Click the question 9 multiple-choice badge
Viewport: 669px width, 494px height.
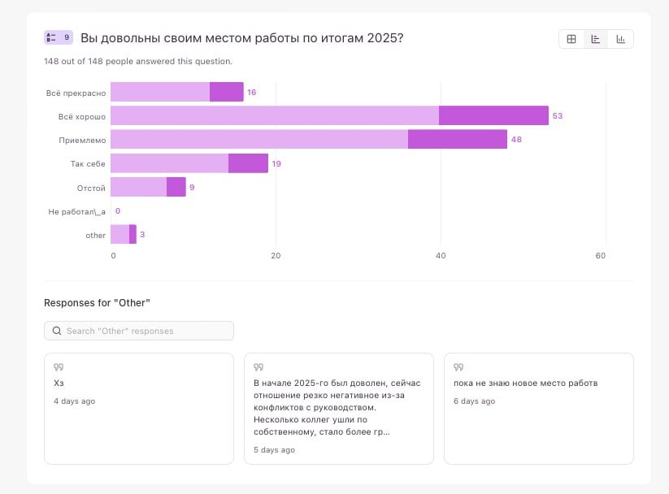tap(59, 37)
